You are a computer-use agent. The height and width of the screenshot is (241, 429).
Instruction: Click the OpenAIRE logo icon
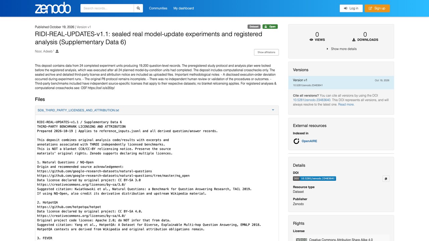point(296,141)
